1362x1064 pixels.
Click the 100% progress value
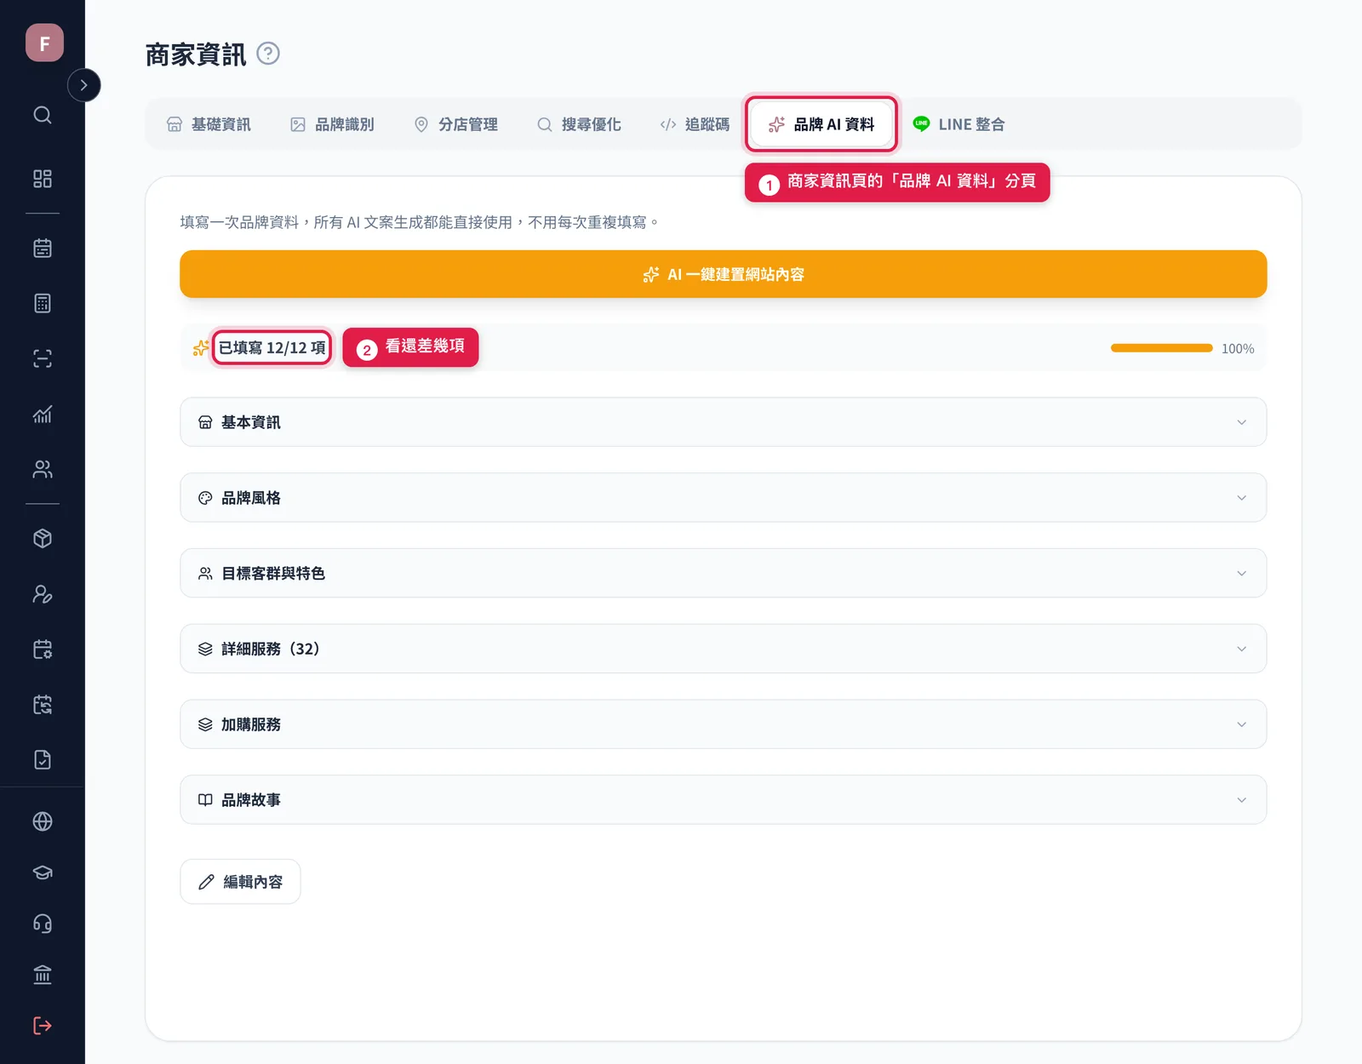pyautogui.click(x=1238, y=349)
